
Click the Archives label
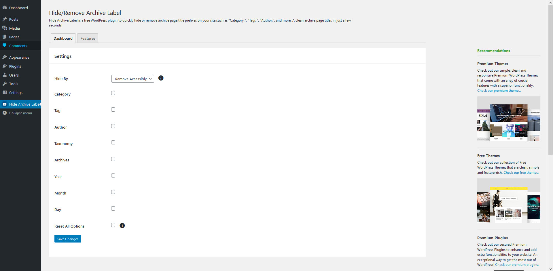tap(62, 160)
